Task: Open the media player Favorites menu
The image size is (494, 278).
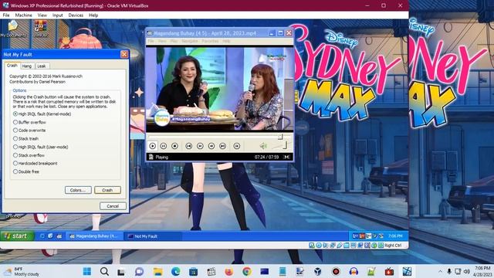Action: [210, 41]
